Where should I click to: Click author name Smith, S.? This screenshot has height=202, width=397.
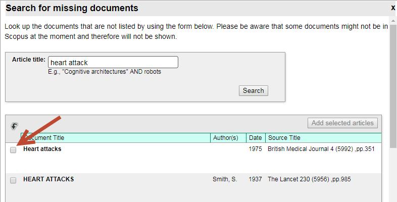[225, 179]
